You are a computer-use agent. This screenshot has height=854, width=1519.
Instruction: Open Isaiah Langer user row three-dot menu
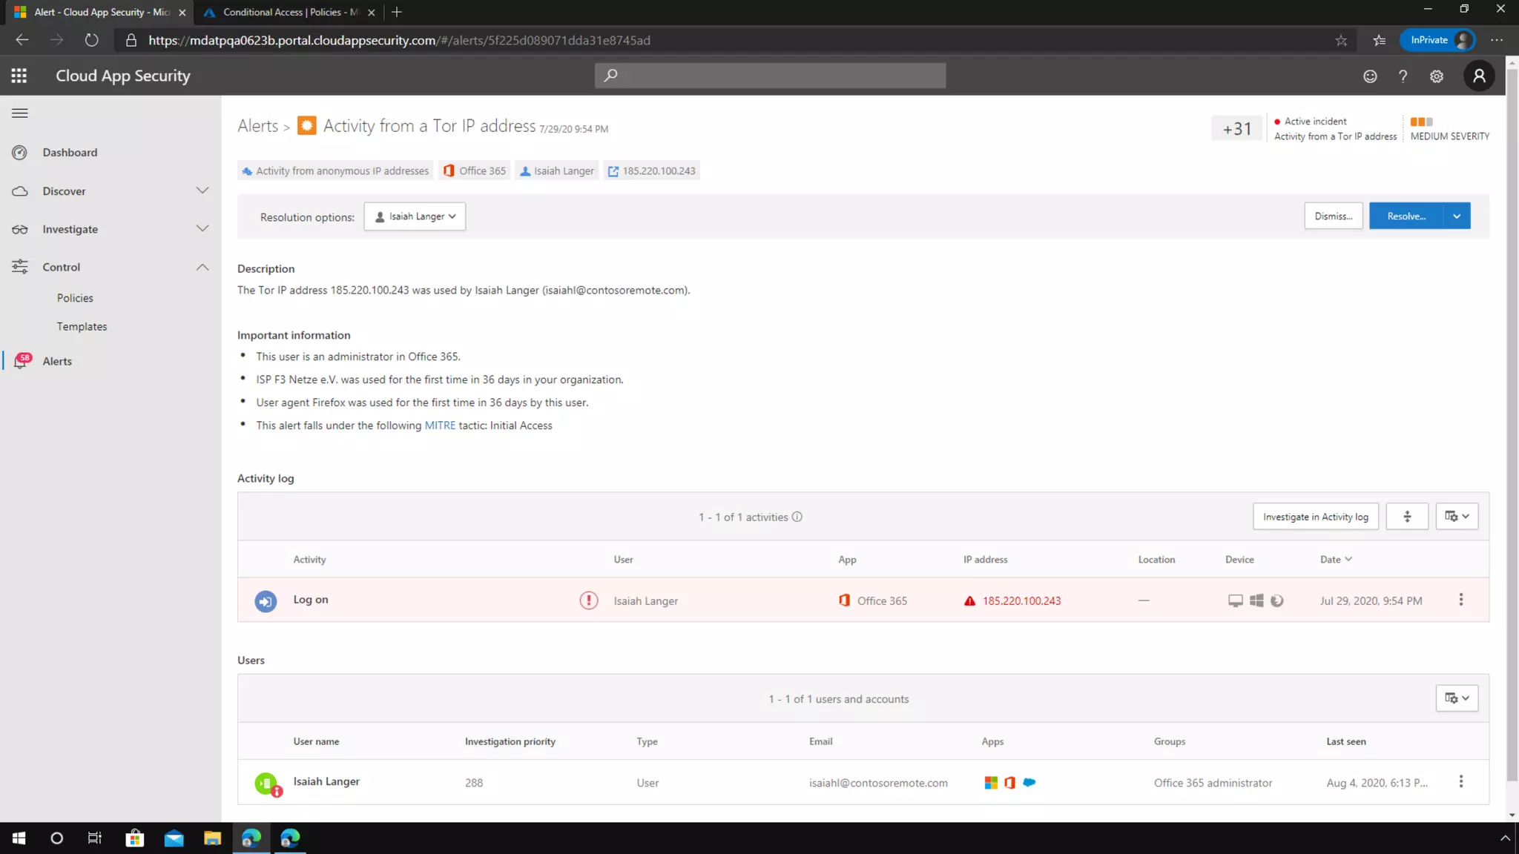[1461, 781]
